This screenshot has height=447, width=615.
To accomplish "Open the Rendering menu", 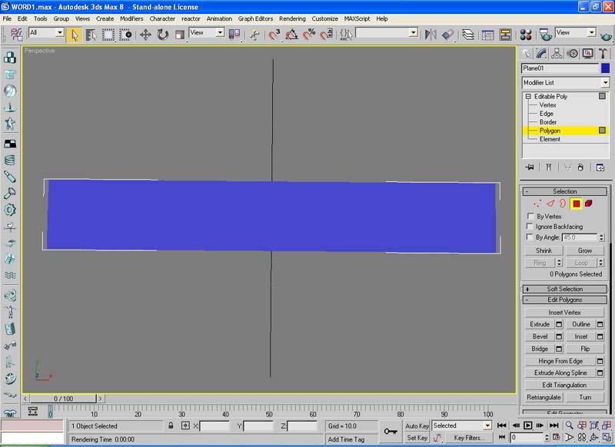I will [292, 18].
